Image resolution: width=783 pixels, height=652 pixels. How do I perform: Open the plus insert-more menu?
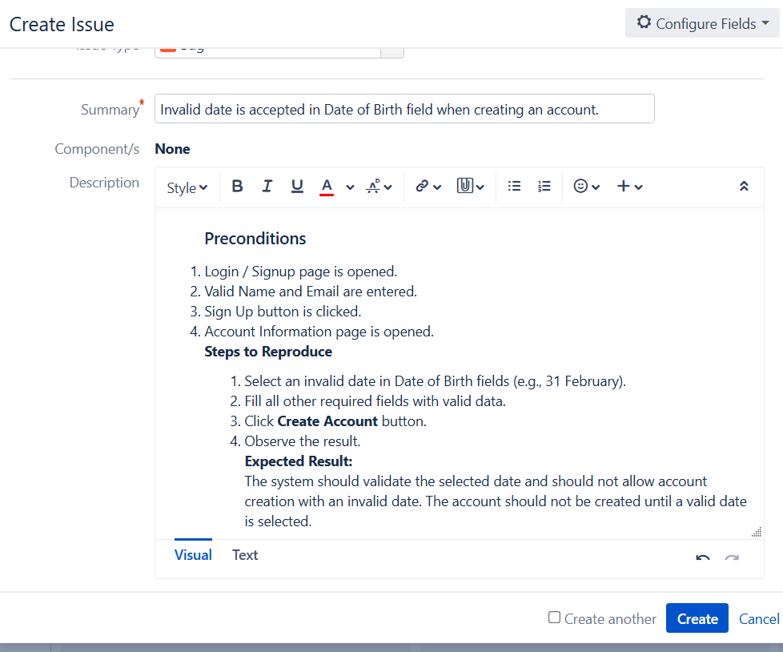pos(630,187)
